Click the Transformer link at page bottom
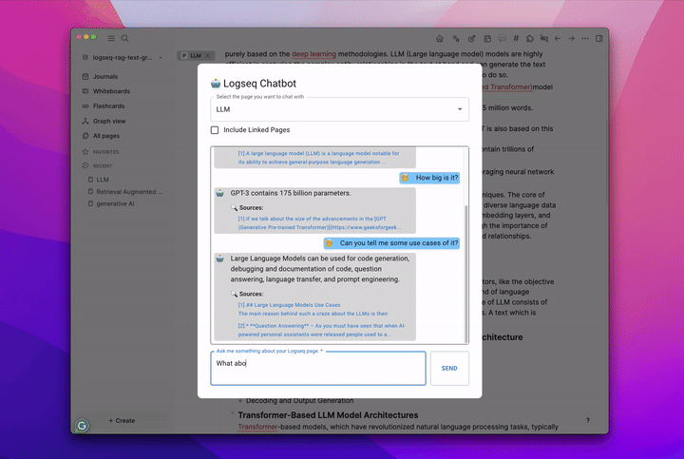This screenshot has height=459, width=684. (257, 427)
